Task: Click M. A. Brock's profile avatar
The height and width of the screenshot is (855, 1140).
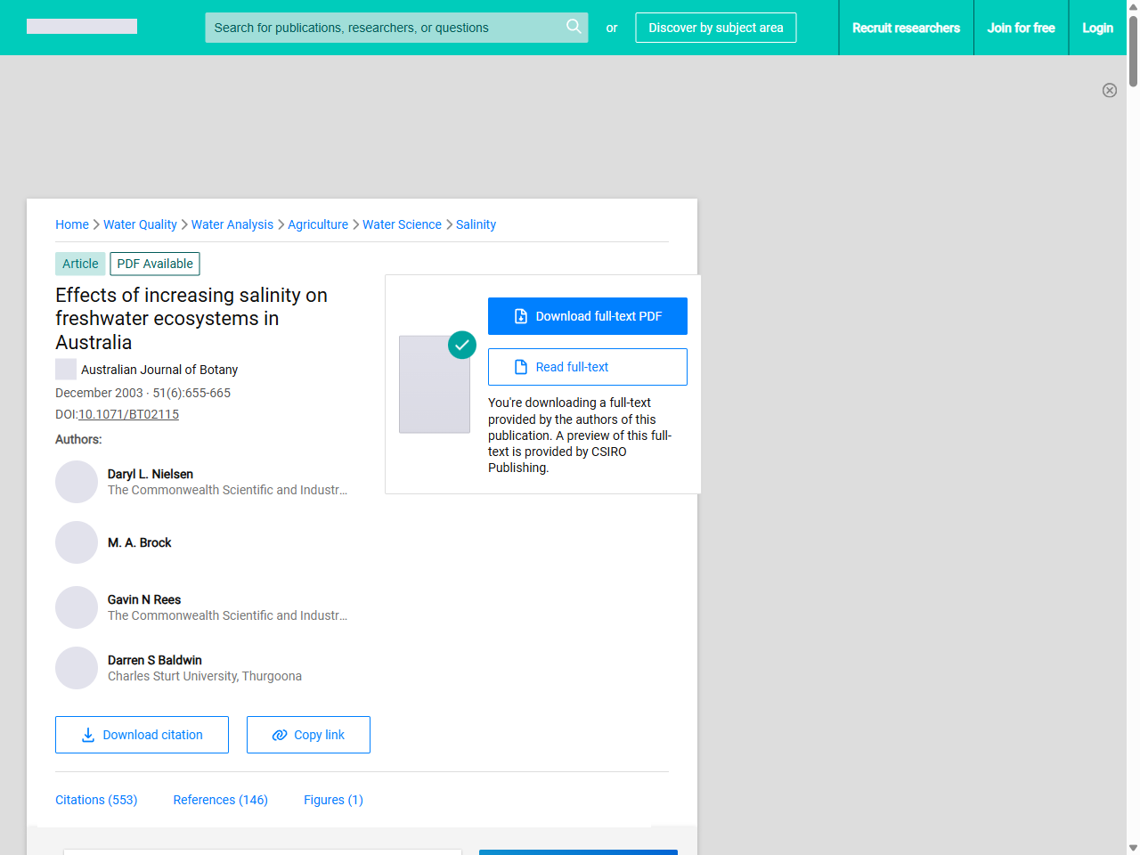Action: tap(77, 542)
